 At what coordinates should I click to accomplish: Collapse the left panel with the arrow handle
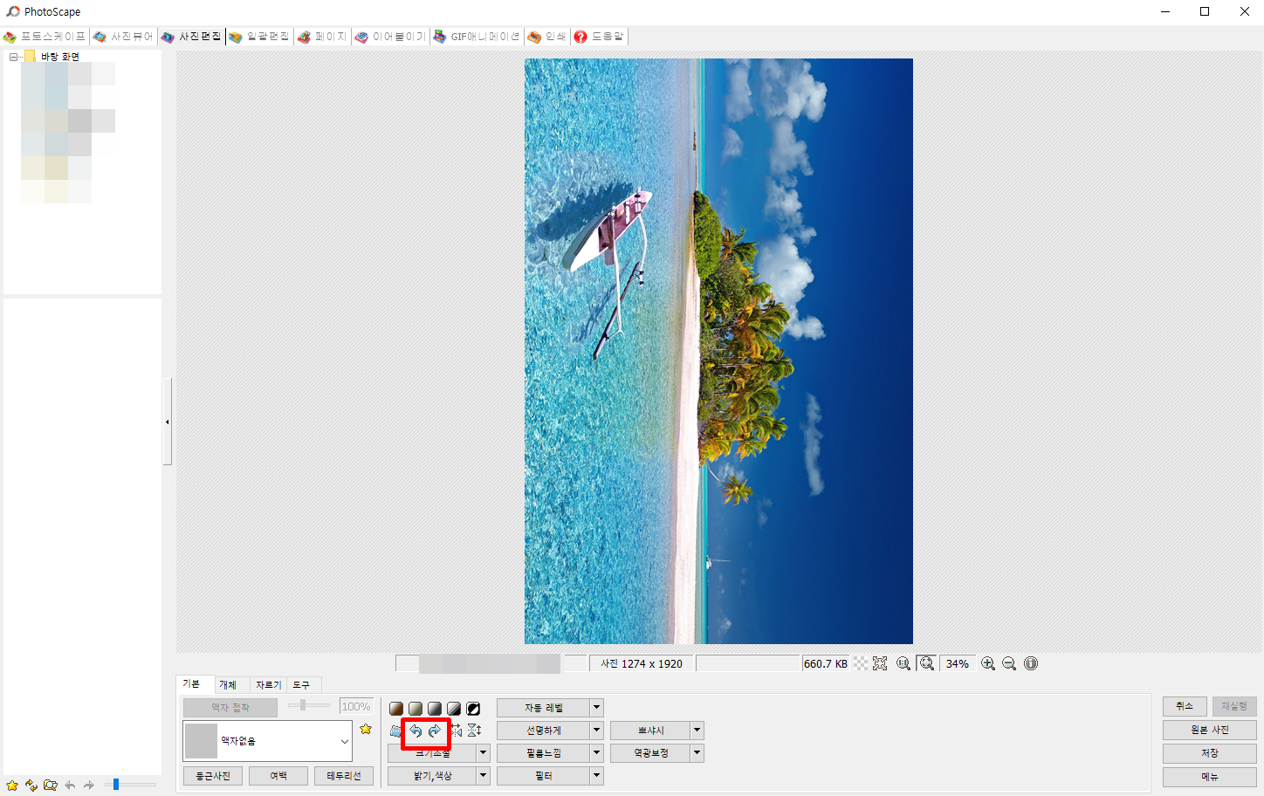(167, 422)
